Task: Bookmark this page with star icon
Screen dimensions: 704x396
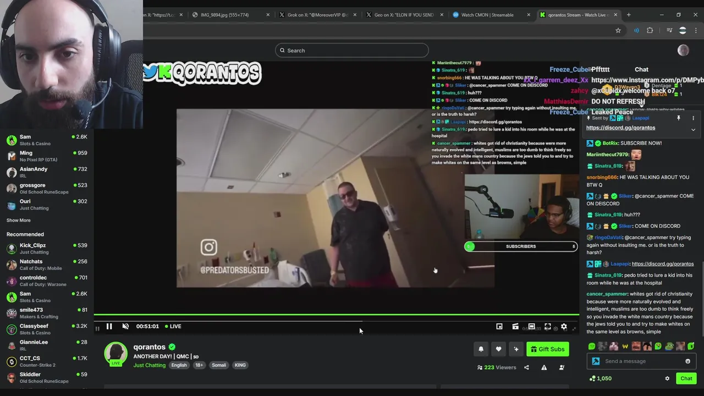Action: coord(618,31)
